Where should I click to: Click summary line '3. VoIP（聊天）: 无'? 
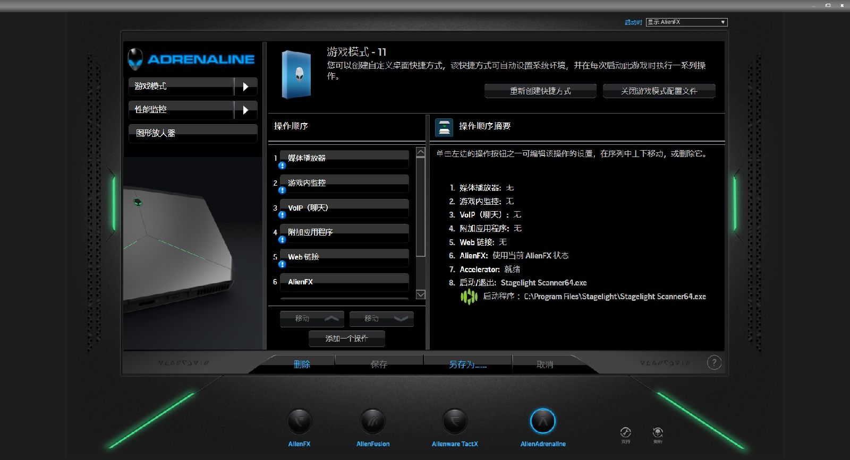coord(485,215)
